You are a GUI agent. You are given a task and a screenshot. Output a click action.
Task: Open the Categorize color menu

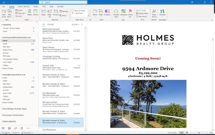[x=123, y=13]
